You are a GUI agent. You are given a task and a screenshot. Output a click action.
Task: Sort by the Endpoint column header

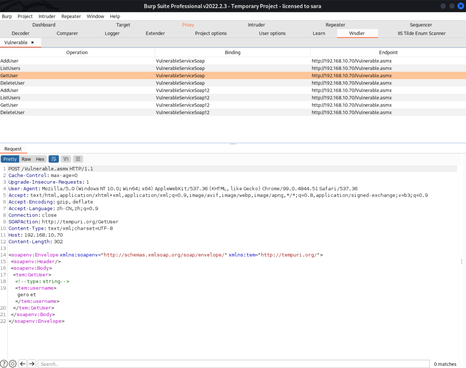(x=388, y=52)
